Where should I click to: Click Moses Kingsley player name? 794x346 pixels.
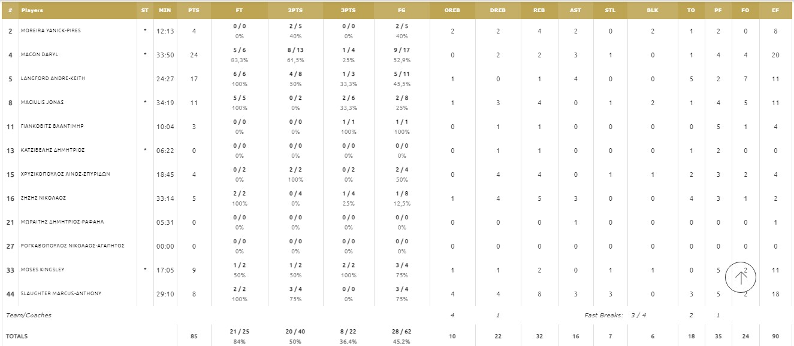pos(43,270)
